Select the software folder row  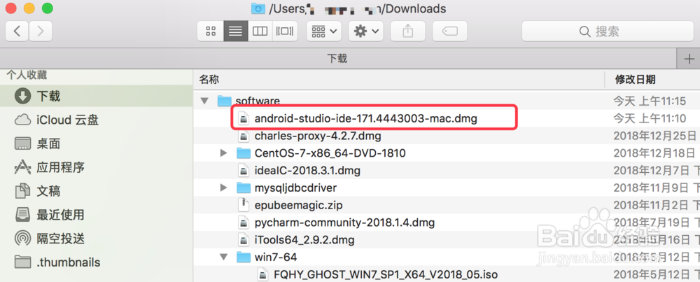(x=447, y=101)
